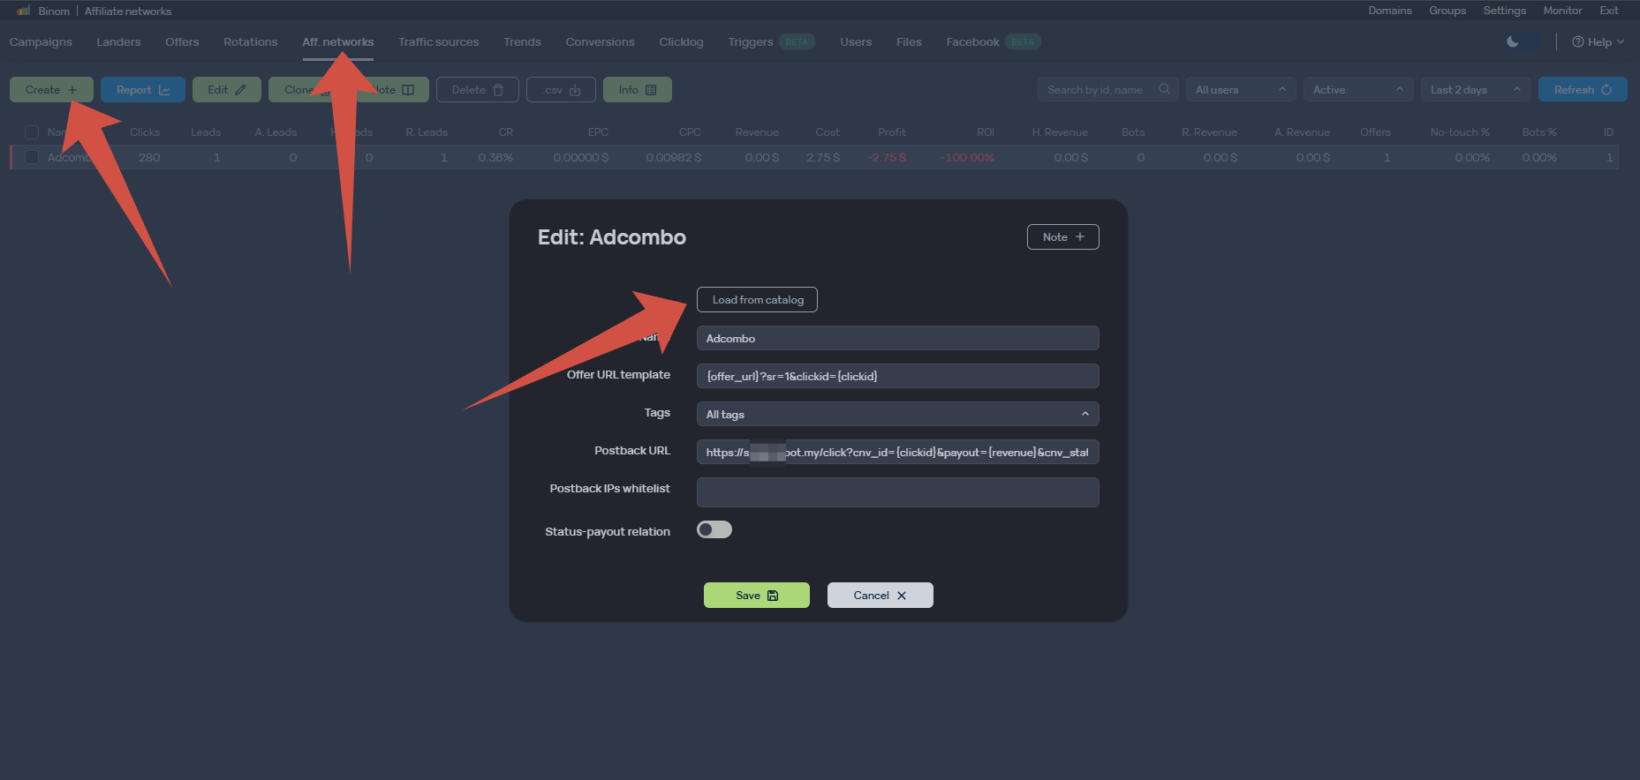
Task: Open the Last 2 days date dropdown
Action: click(1476, 89)
